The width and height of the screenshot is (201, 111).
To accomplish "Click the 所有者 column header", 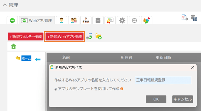I will pos(127,57).
